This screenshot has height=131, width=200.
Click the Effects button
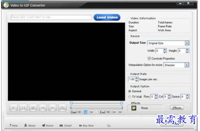(177, 108)
